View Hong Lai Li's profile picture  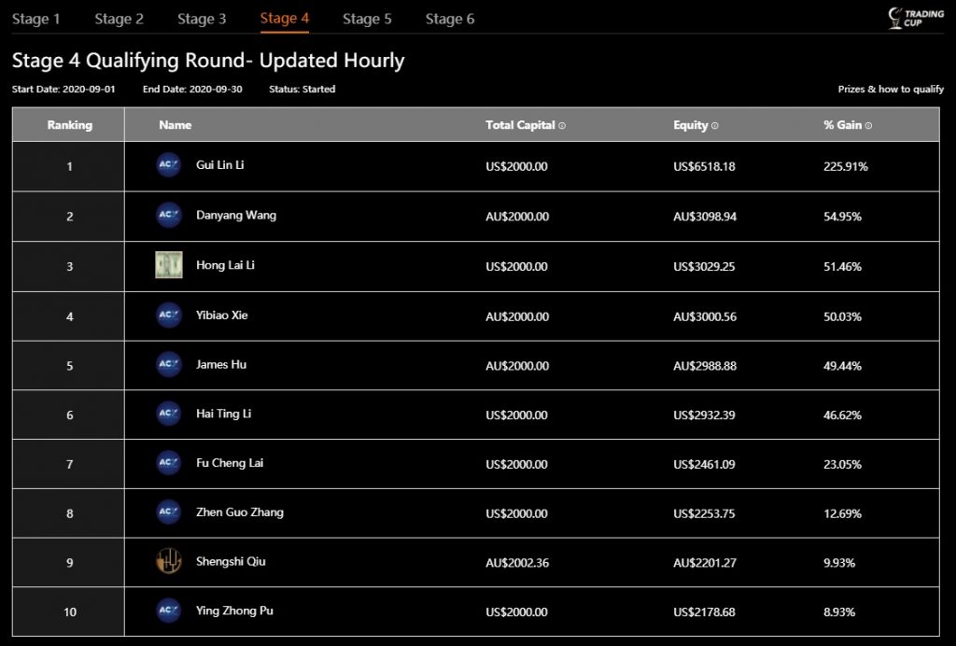pyautogui.click(x=168, y=265)
